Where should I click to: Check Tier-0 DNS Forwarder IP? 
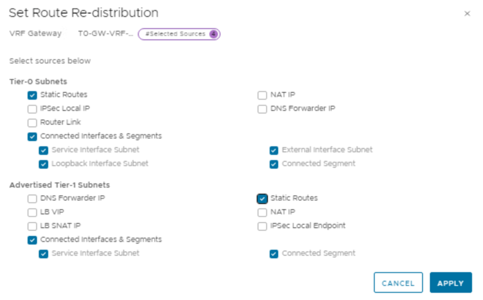[x=262, y=109]
